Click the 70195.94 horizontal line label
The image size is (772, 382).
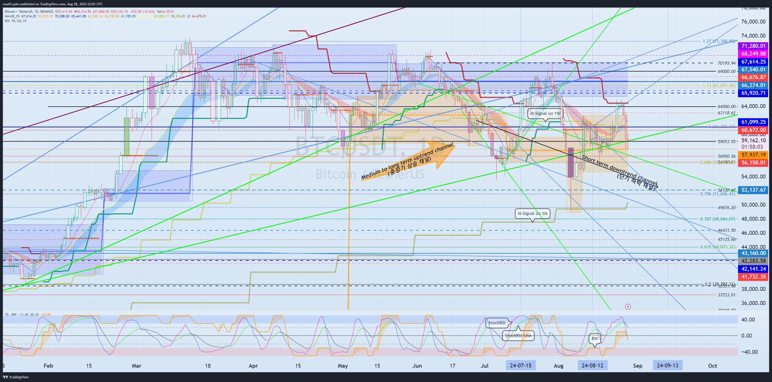click(x=726, y=63)
